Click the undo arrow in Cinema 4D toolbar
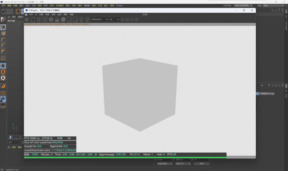The width and height of the screenshot is (288, 171). click(4, 11)
